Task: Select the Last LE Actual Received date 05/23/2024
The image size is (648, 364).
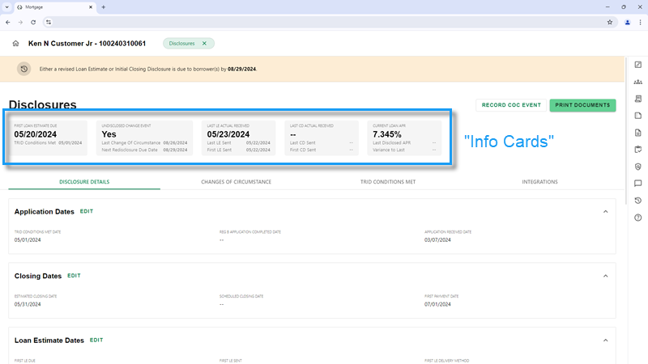Action: 228,134
